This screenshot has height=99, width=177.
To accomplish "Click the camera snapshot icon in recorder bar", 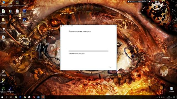I will pyautogui.click(x=156, y=2).
